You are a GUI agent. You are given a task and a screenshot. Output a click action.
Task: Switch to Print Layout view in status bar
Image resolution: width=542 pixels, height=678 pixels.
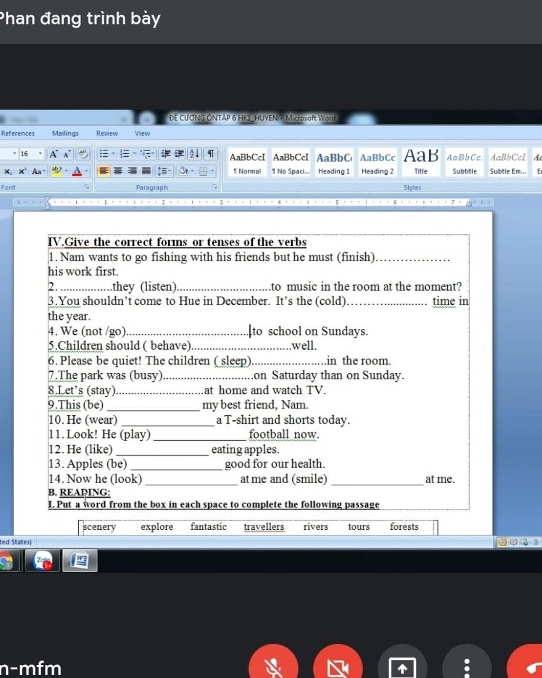(503, 542)
